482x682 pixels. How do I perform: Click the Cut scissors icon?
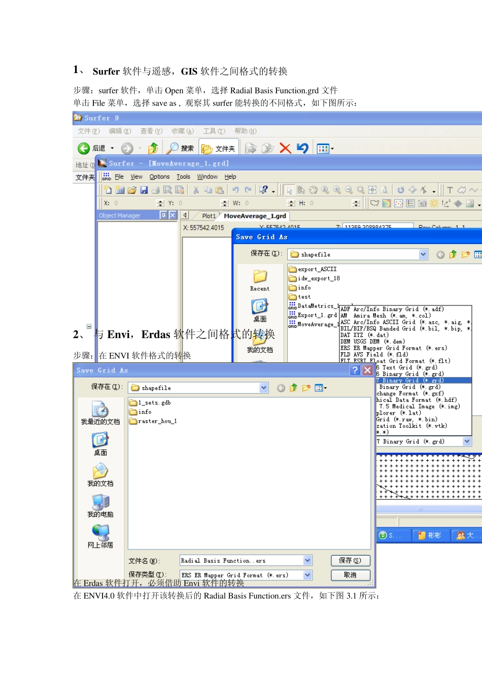point(196,190)
